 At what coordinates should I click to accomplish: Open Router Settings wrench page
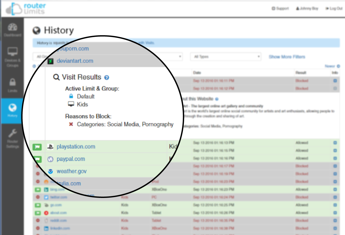point(12,139)
